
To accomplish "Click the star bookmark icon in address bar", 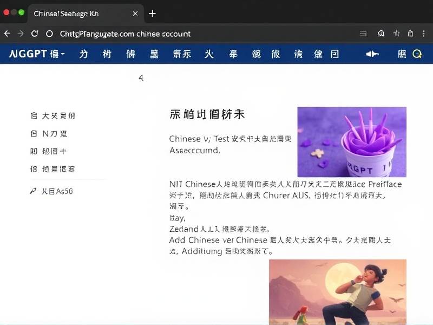I will pos(396,34).
